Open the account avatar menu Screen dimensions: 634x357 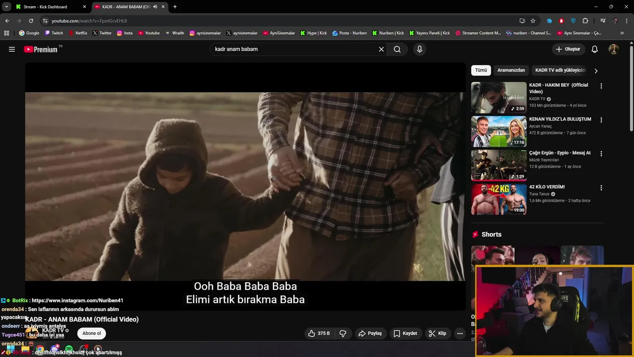[614, 49]
